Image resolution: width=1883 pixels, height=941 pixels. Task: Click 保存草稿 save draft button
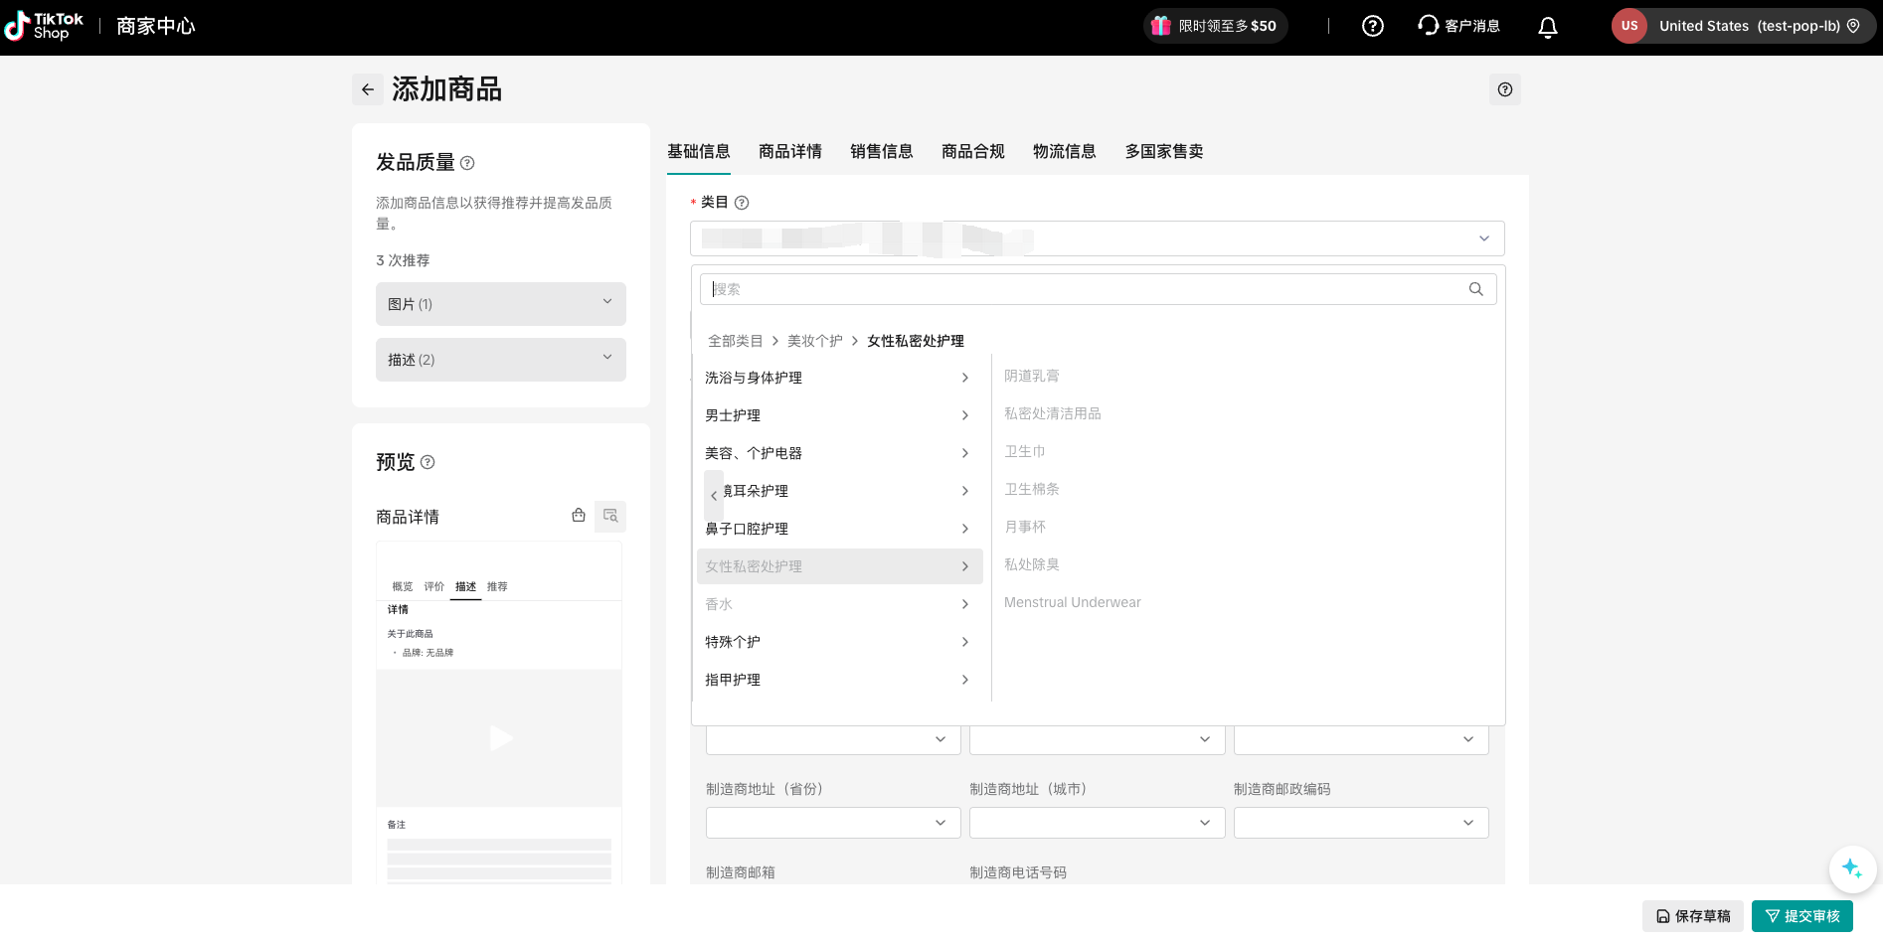point(1692,916)
